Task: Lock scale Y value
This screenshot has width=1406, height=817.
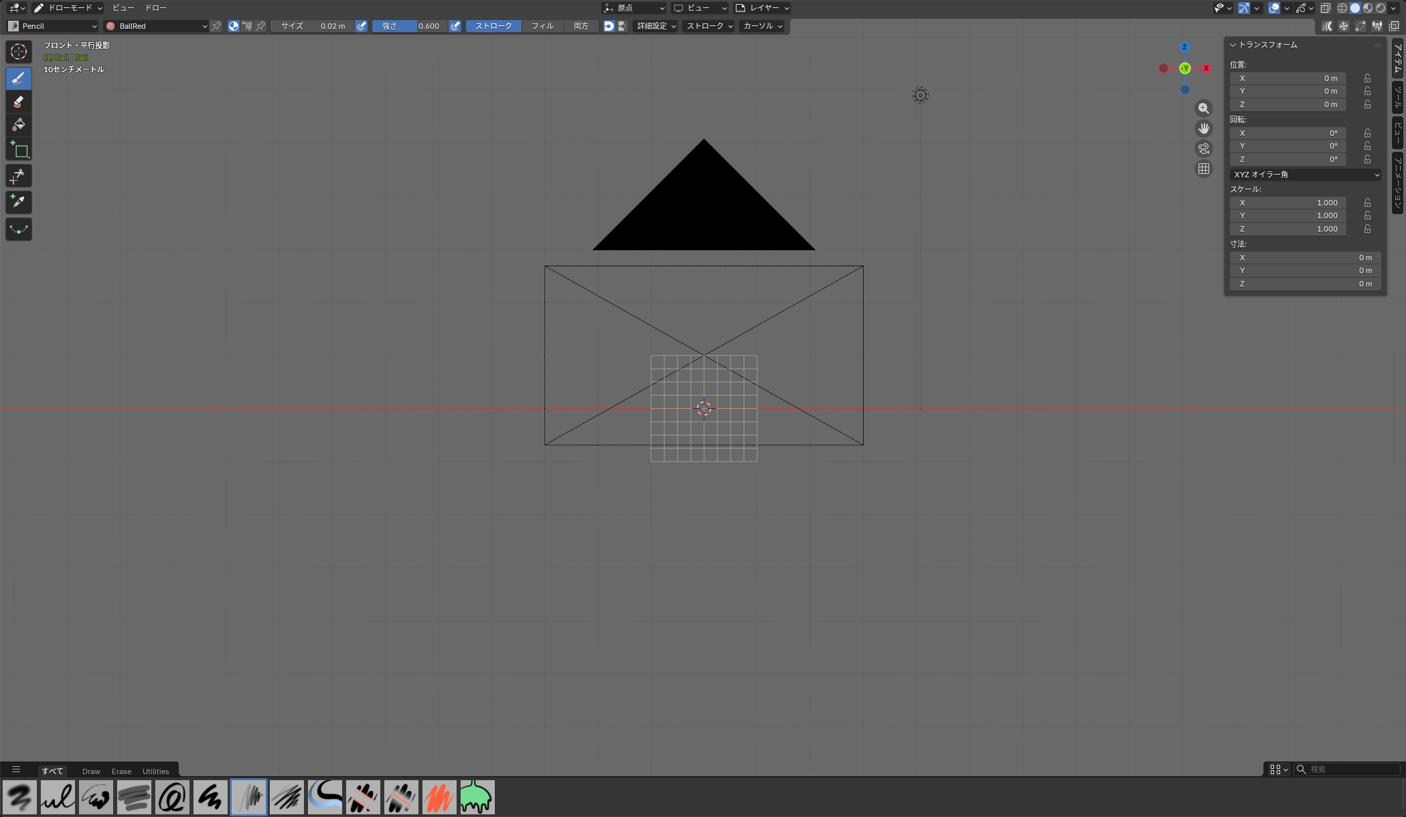Action: tap(1367, 215)
